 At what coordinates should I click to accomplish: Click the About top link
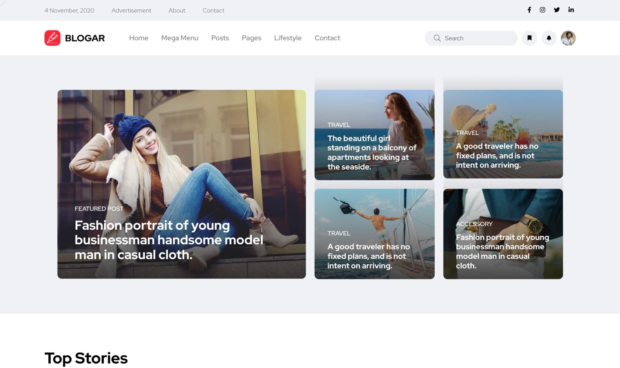pos(177,10)
